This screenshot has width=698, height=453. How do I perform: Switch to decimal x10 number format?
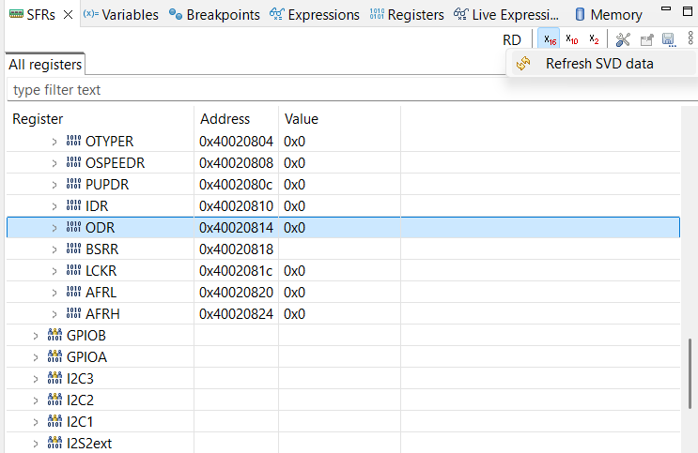[571, 39]
